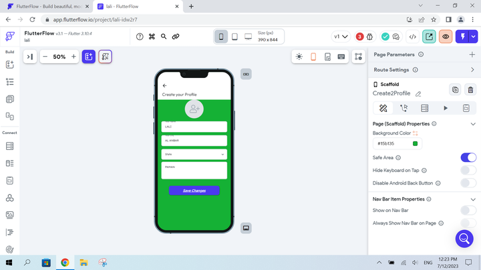Click the preview mode eye icon
481x270 pixels.
[x=446, y=37]
